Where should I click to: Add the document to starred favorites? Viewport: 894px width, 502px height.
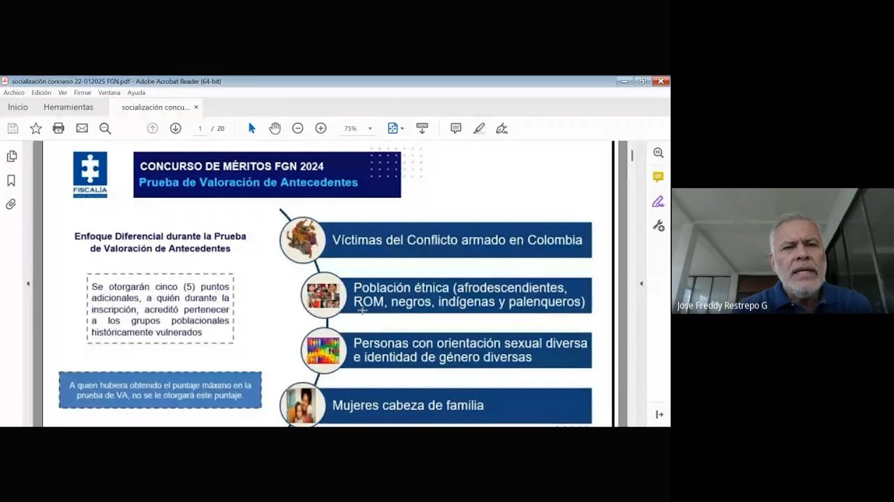tap(36, 128)
